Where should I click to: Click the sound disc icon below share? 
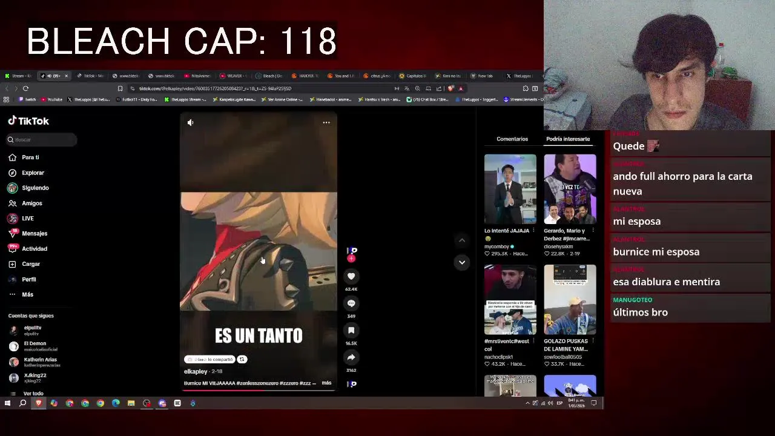click(x=351, y=384)
